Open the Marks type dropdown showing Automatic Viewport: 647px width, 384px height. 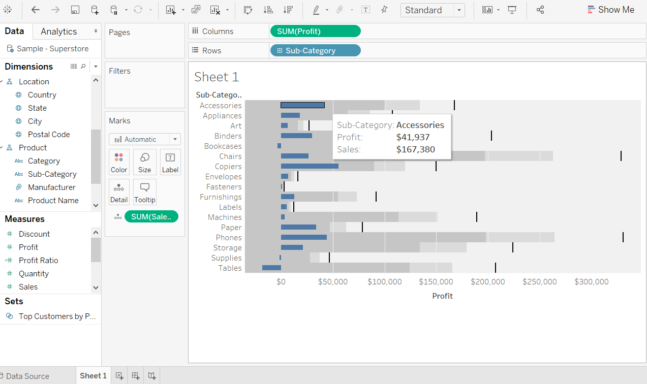pyautogui.click(x=145, y=139)
